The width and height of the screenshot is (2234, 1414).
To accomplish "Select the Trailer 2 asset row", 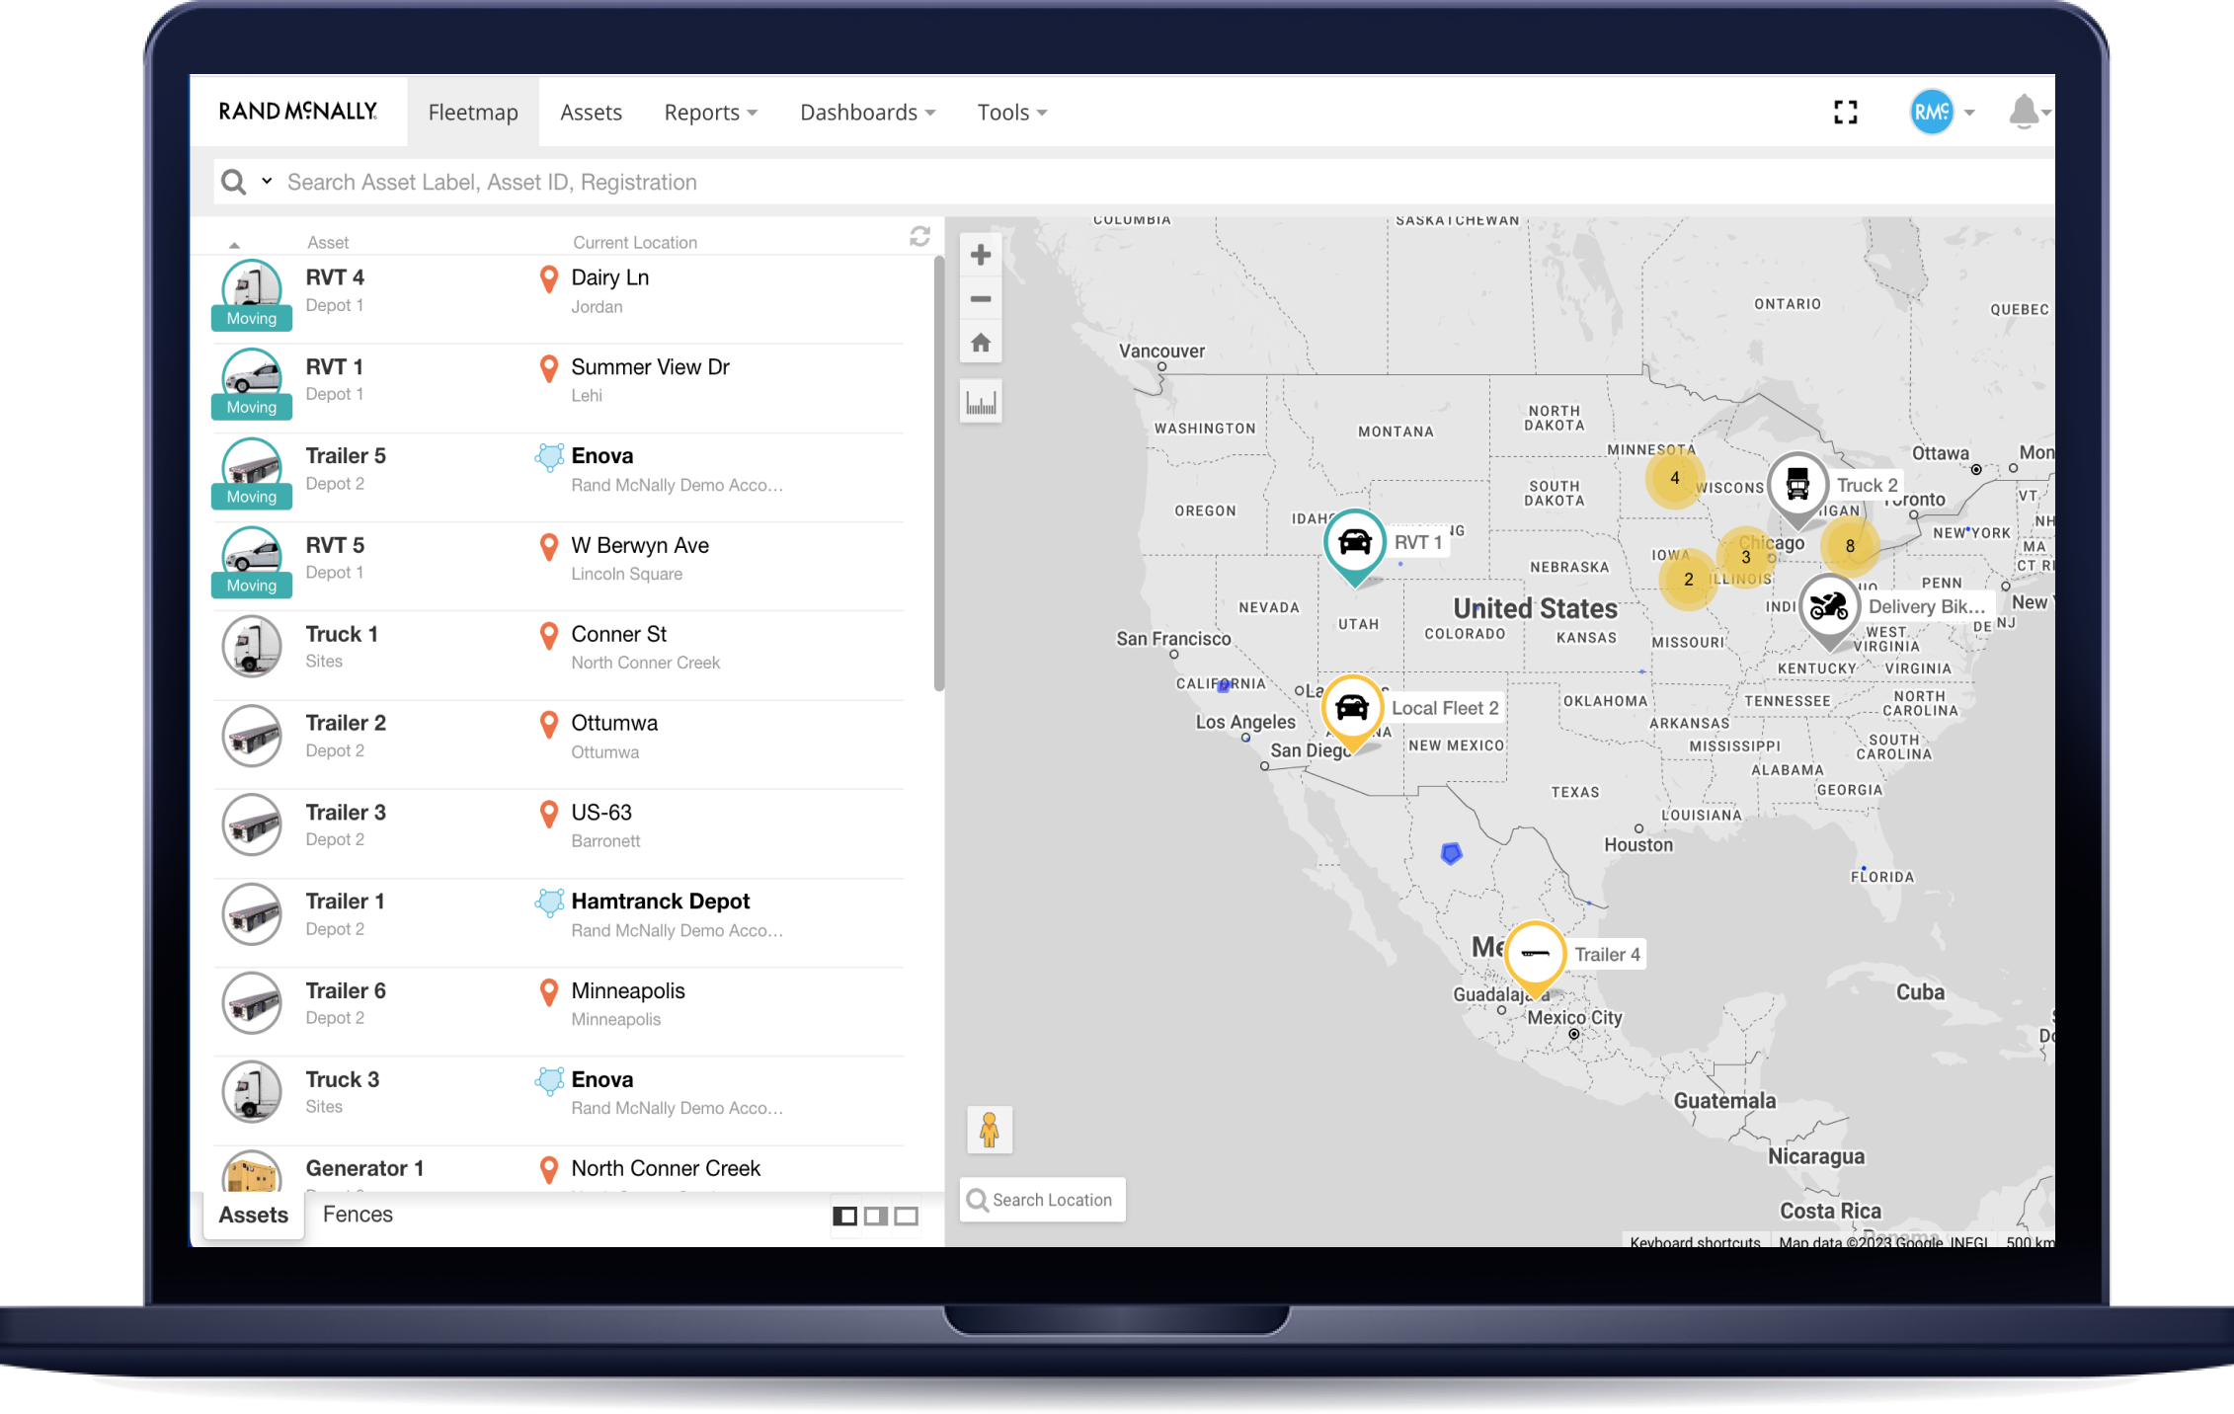I will [x=558, y=745].
